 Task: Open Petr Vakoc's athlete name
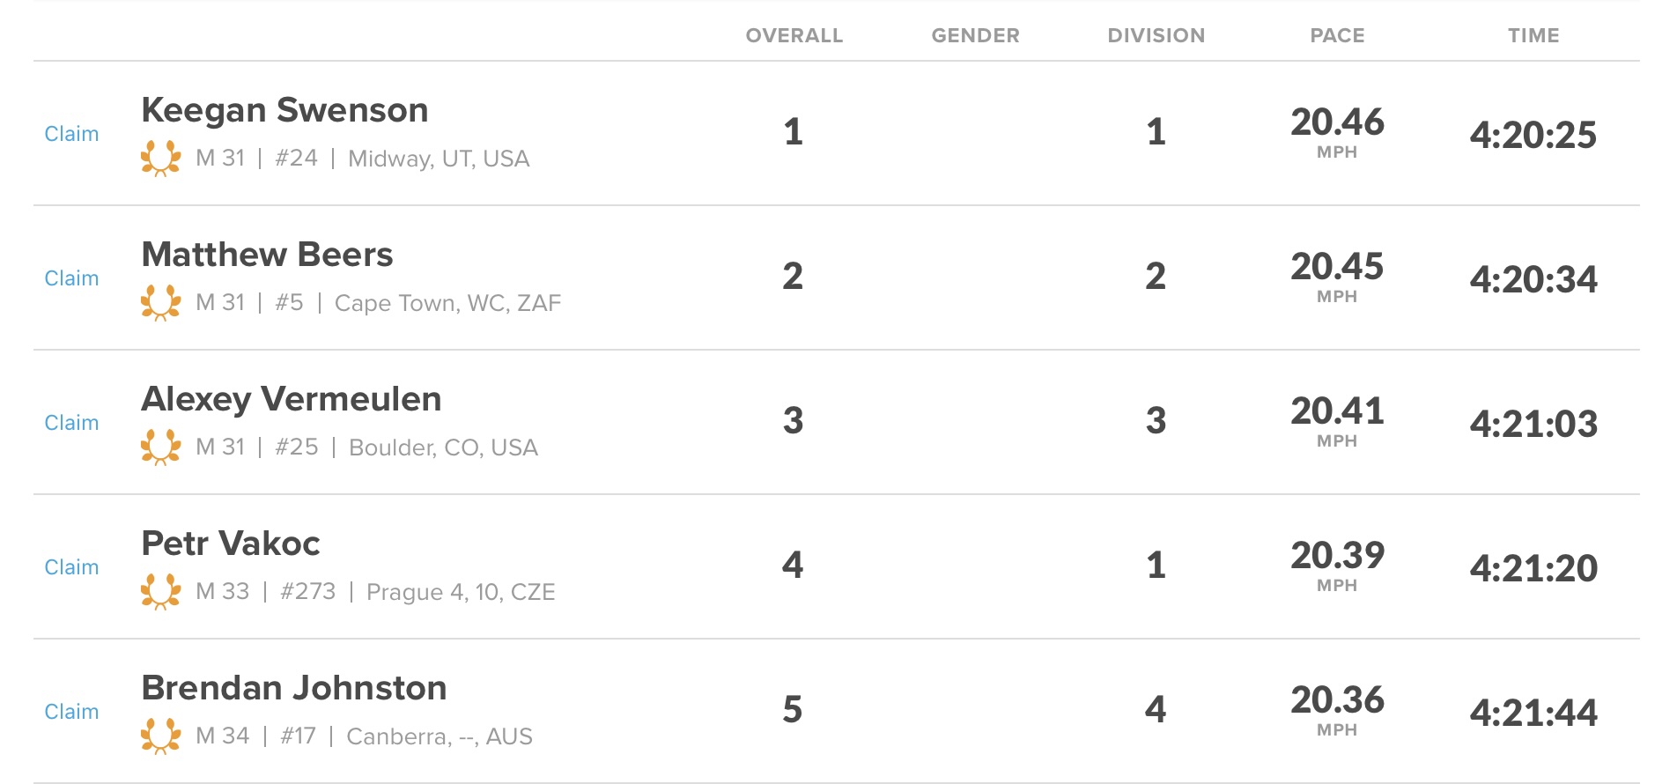[230, 544]
